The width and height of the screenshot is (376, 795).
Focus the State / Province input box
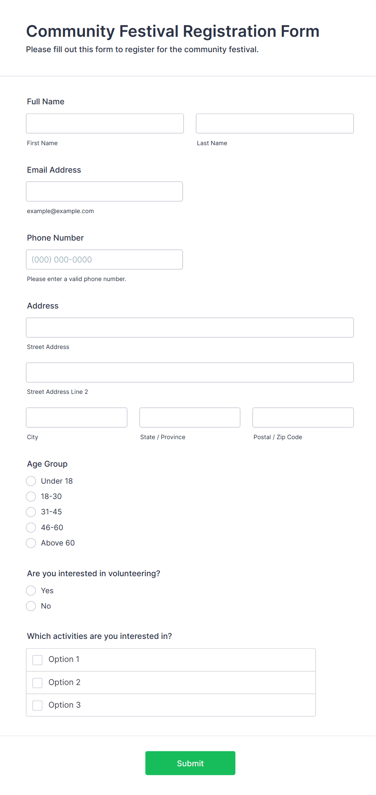(190, 417)
